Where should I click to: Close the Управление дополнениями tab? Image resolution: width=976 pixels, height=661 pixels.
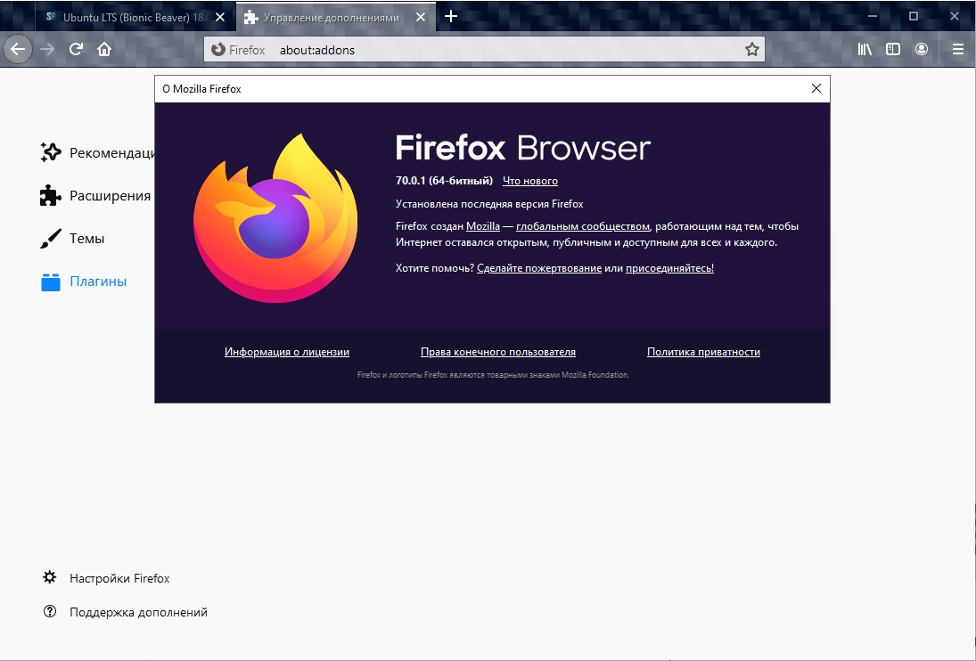point(421,18)
